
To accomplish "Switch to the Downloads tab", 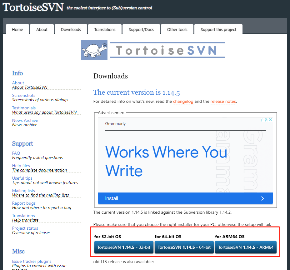I will click(x=71, y=29).
